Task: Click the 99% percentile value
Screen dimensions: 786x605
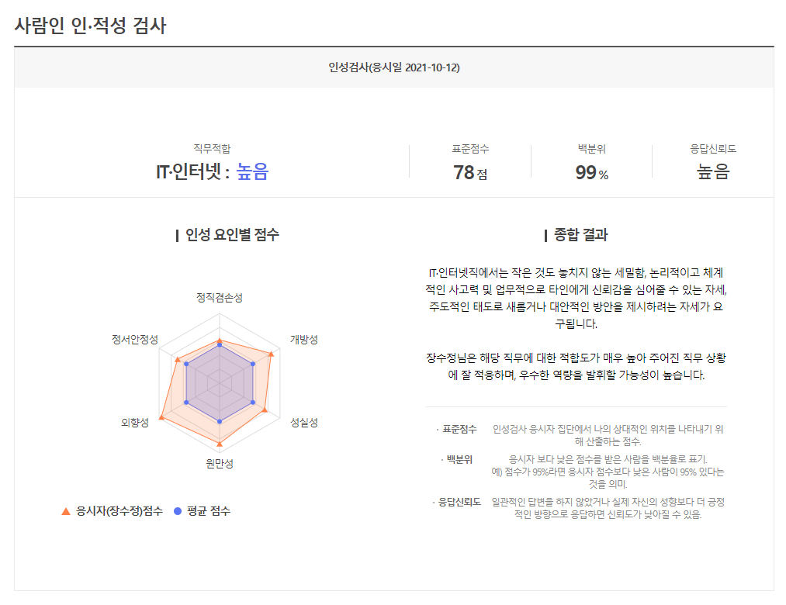Action: (x=591, y=172)
